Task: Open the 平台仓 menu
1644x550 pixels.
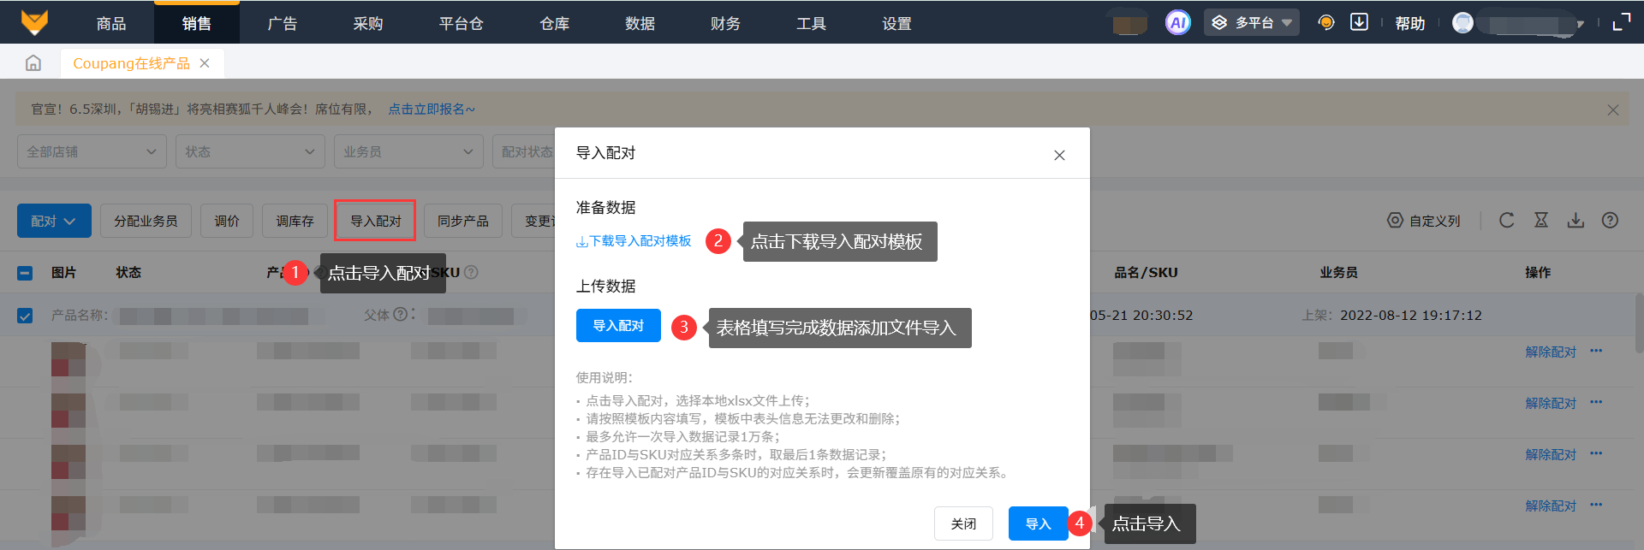Action: (x=462, y=23)
